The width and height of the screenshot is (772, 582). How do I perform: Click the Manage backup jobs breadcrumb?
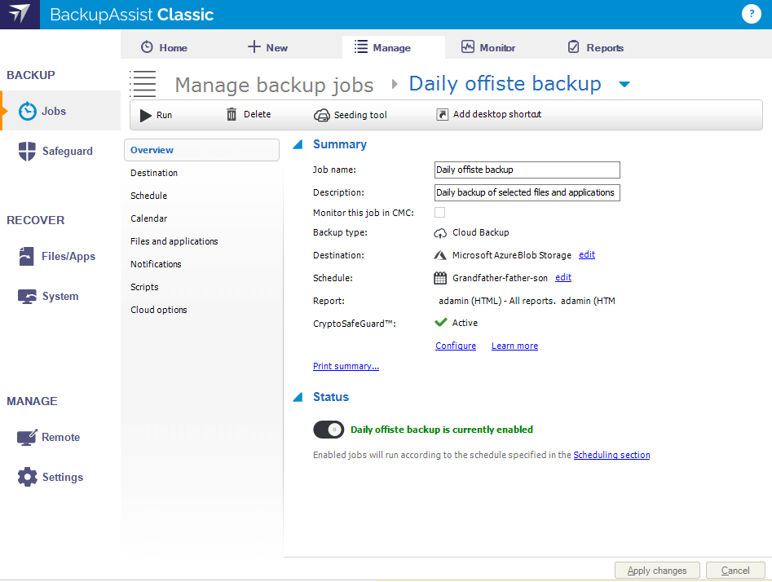274,85
